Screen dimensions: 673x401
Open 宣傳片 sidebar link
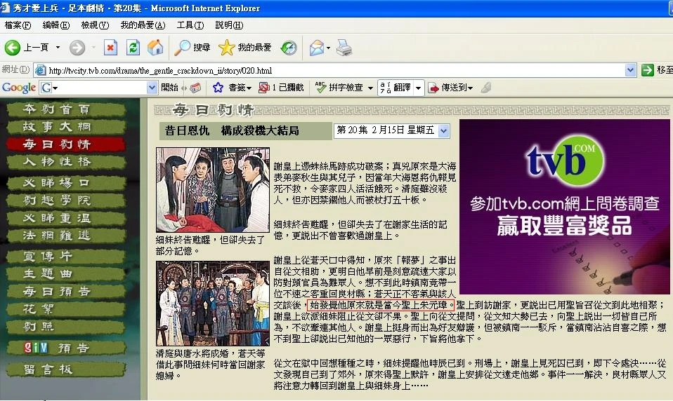click(66, 256)
